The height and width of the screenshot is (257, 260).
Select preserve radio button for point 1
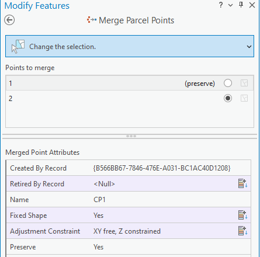(228, 83)
